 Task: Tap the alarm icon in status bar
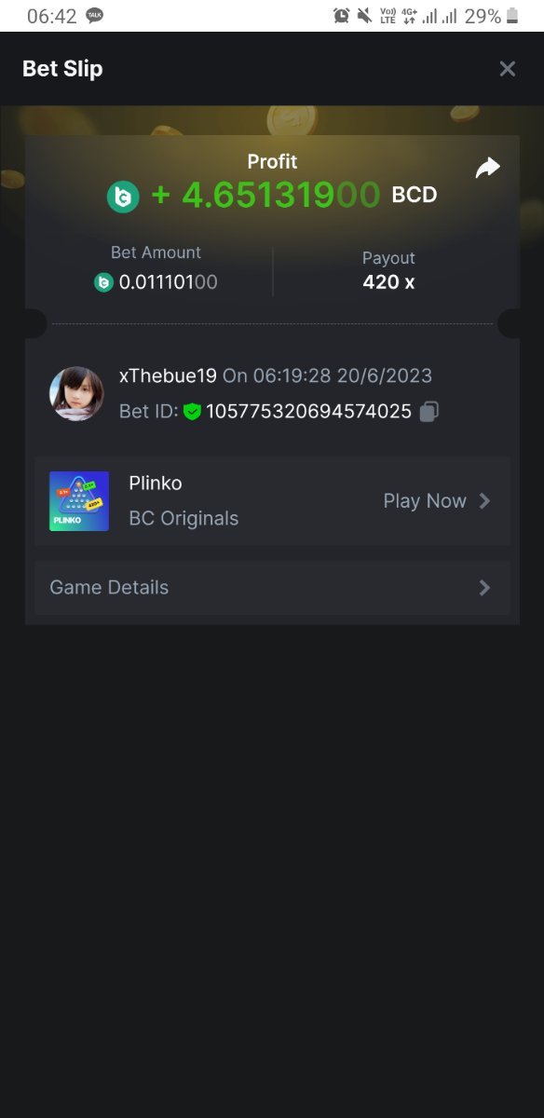point(342,16)
